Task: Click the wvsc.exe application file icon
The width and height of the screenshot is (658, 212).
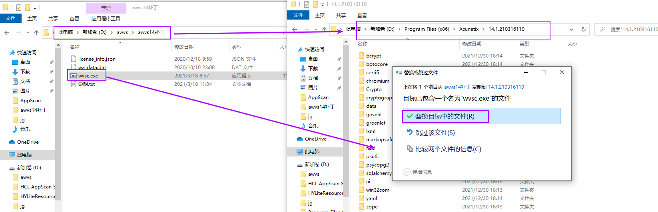Action: click(x=74, y=75)
